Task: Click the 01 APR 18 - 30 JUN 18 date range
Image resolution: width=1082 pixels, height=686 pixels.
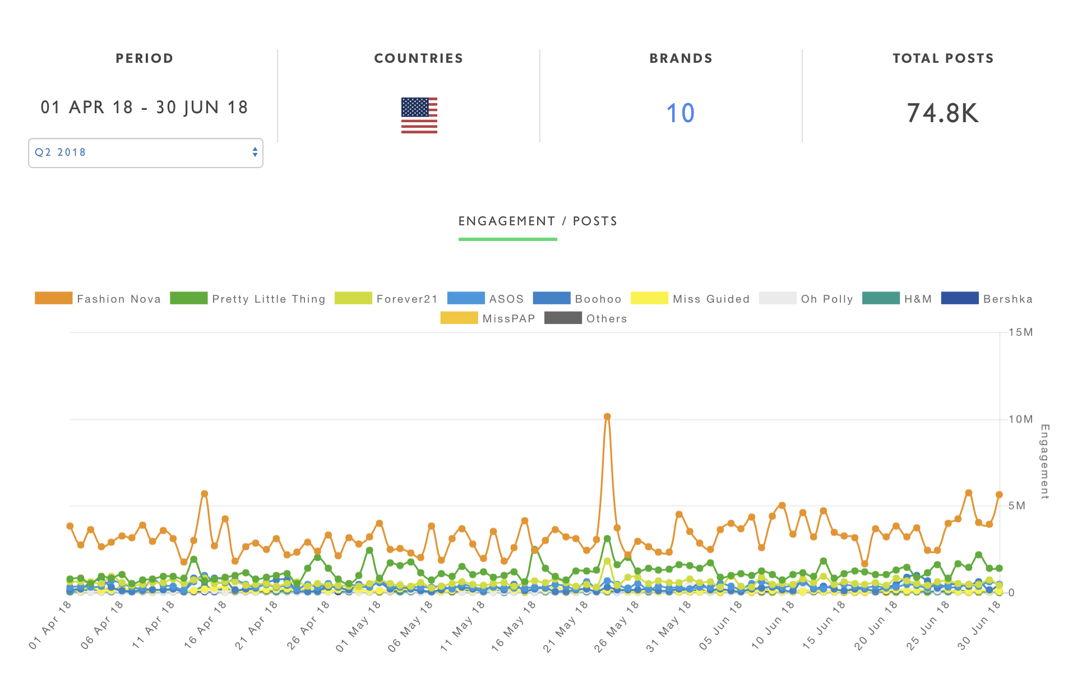Action: 144,107
